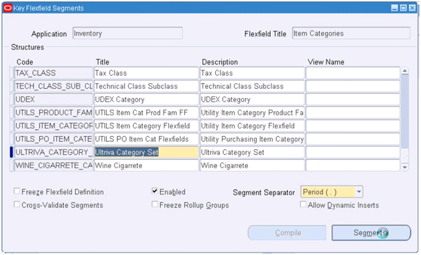Image resolution: width=421 pixels, height=255 pixels.
Task: Toggle Freeze Flexfield Definition checkbox
Action: tap(17, 191)
